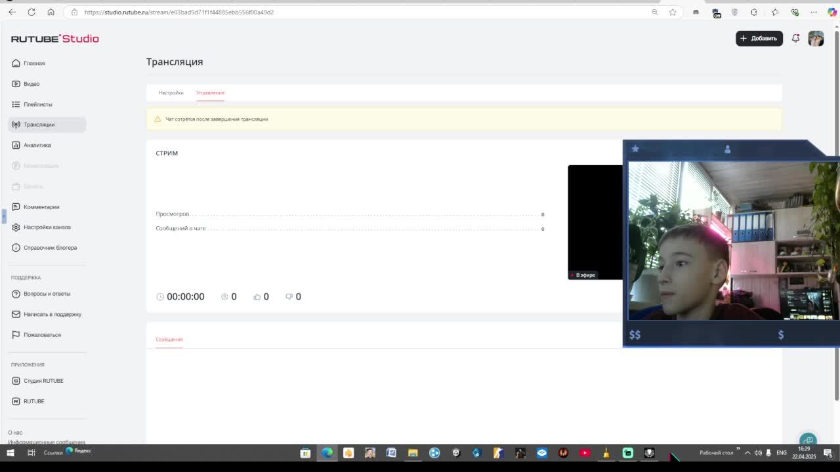The width and height of the screenshot is (840, 472).
Task: Click the person icon on webcam overlay
Action: tap(727, 149)
